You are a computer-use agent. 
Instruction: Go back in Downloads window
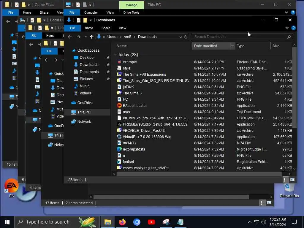(x=70, y=37)
